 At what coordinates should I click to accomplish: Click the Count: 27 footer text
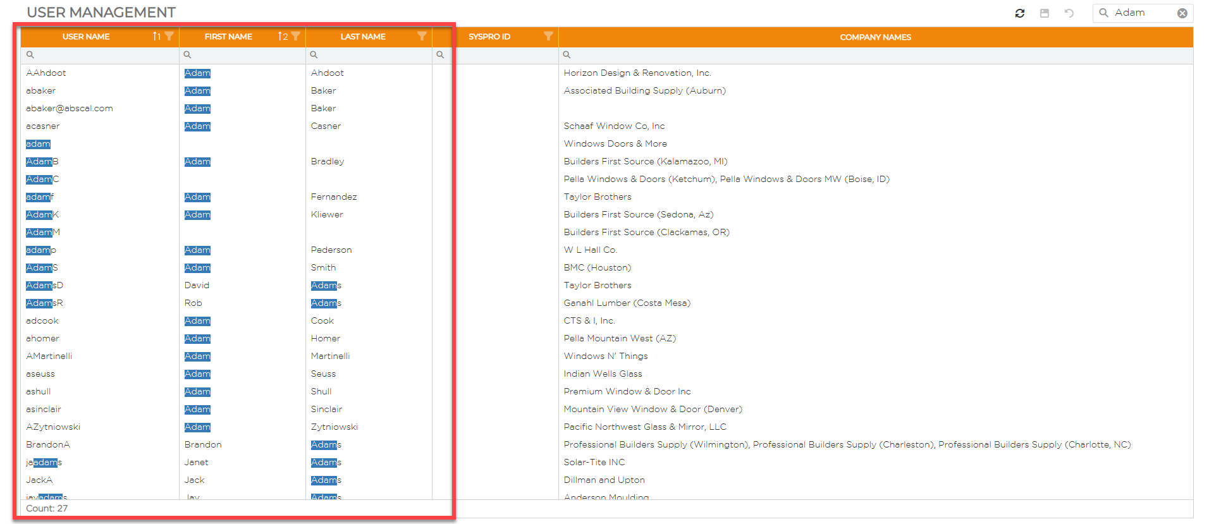[x=47, y=508]
